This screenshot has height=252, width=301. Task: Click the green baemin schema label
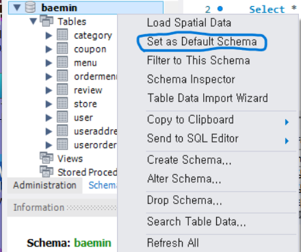point(92,243)
